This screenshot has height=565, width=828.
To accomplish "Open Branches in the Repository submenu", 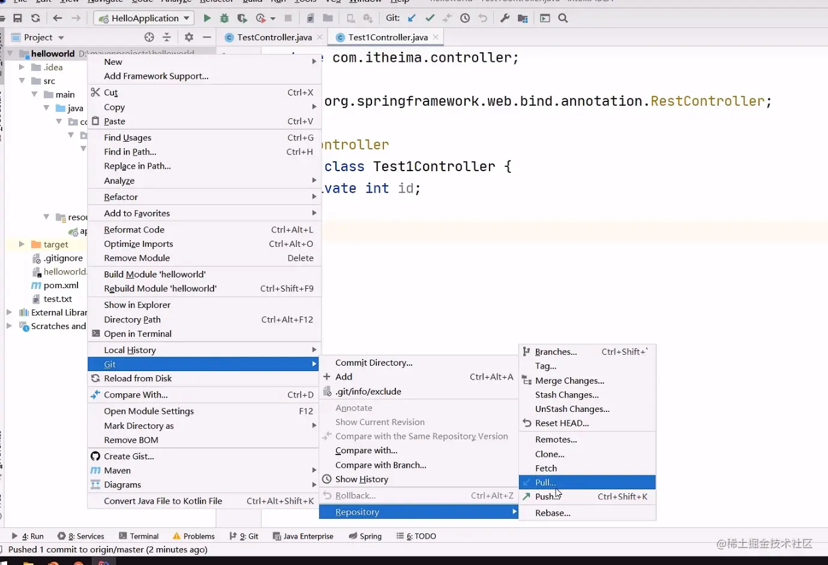I will tap(587, 352).
